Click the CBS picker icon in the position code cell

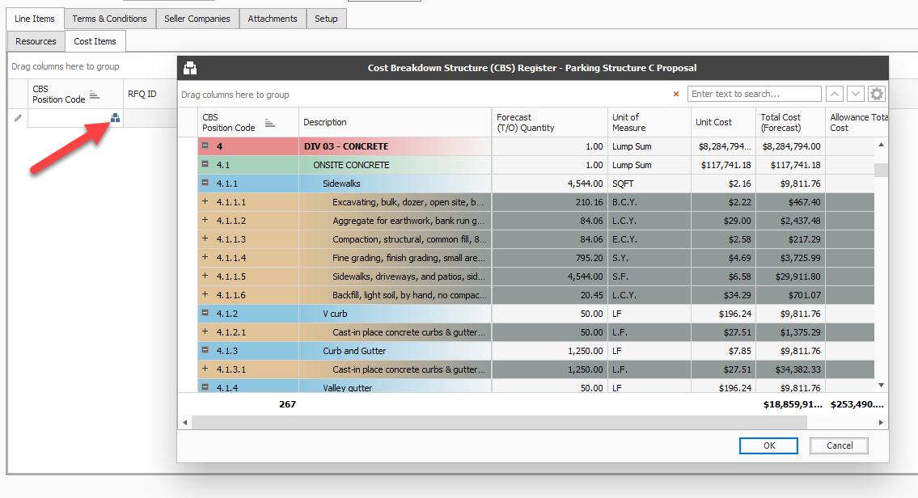pyautogui.click(x=115, y=119)
